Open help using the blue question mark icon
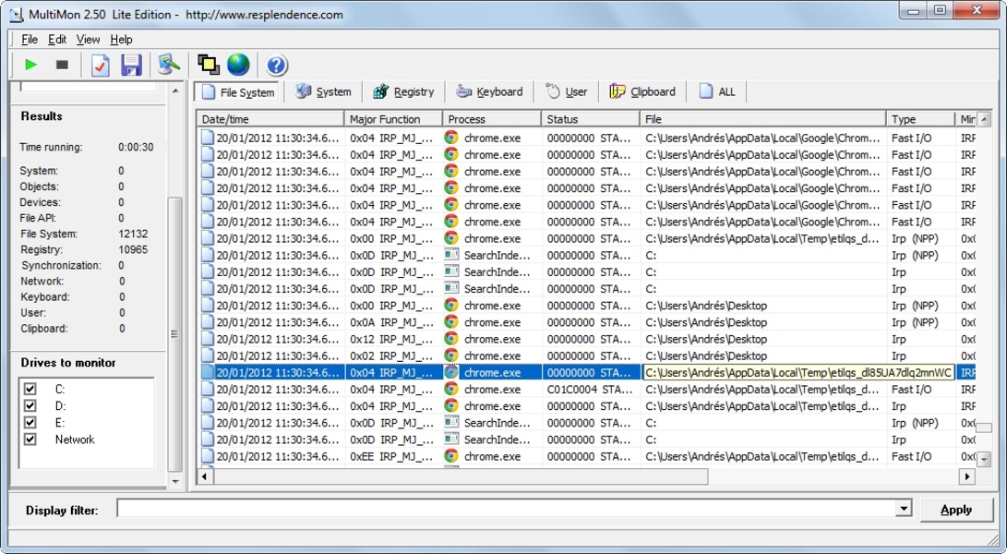 coord(276,65)
